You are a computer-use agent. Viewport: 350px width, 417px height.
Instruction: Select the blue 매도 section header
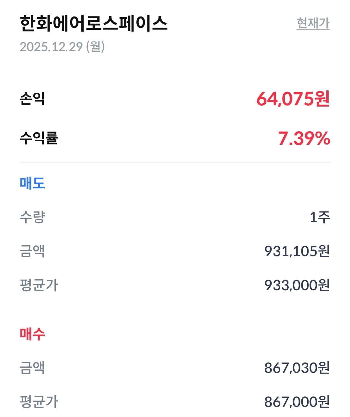32,183
